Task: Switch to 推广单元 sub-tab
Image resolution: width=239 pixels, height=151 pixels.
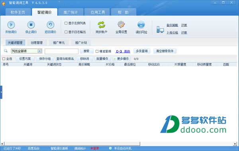Action: (59, 43)
